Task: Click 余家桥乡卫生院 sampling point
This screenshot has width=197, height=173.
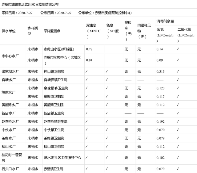Action: pos(56,88)
